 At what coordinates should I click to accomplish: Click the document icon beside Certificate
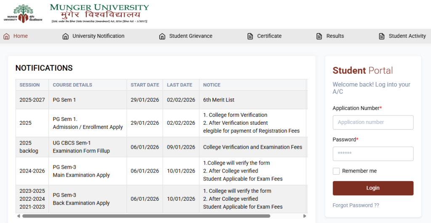250,36
